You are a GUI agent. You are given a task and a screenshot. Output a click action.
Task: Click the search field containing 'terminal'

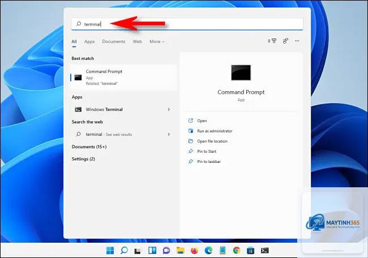[x=187, y=24]
